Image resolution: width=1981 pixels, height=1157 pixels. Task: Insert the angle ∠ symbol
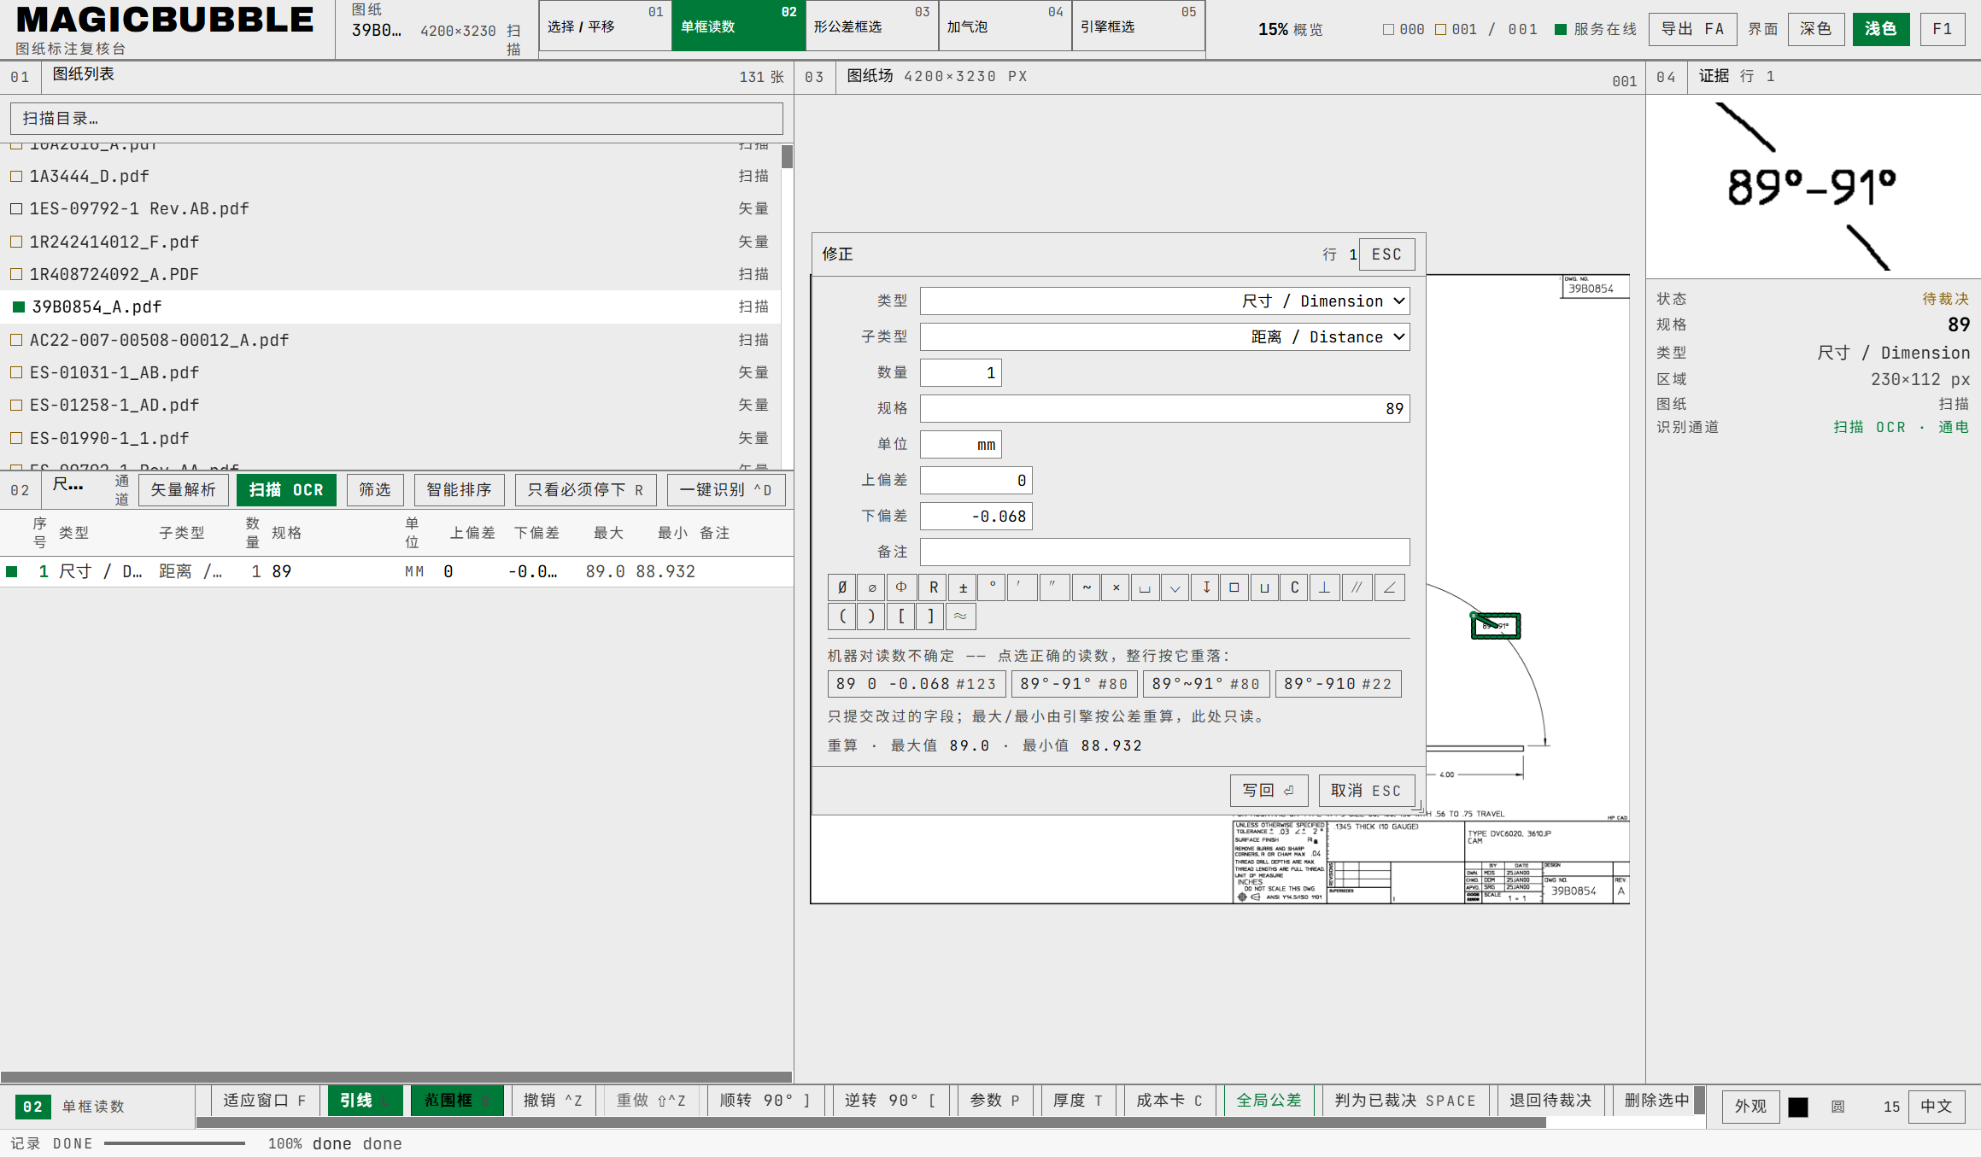pyautogui.click(x=1390, y=587)
